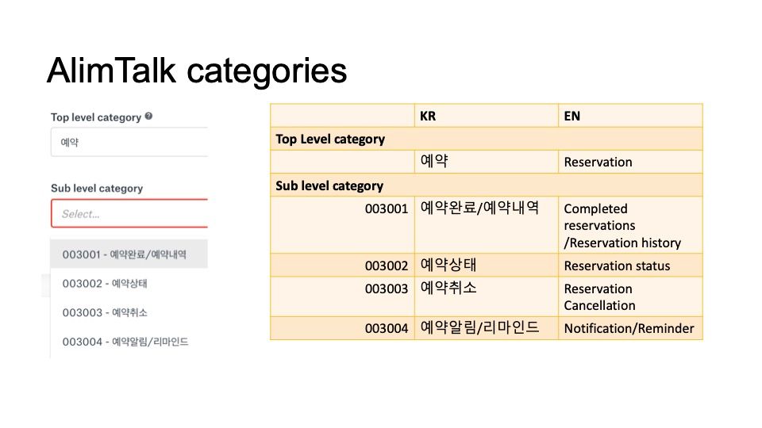Click the KR column header cell
Image resolution: width=762 pixels, height=428 pixels.
click(487, 116)
